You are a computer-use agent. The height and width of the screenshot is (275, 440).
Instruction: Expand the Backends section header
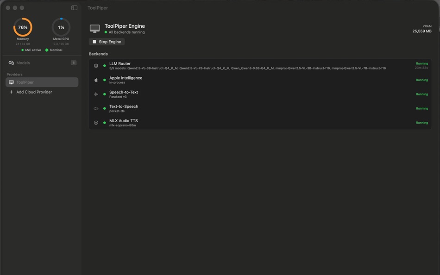coord(98,54)
